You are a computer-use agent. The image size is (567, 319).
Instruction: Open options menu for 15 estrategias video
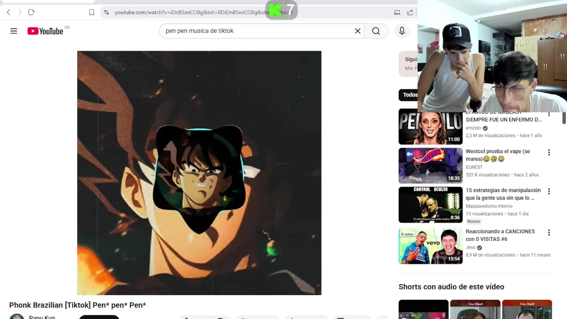point(549,191)
